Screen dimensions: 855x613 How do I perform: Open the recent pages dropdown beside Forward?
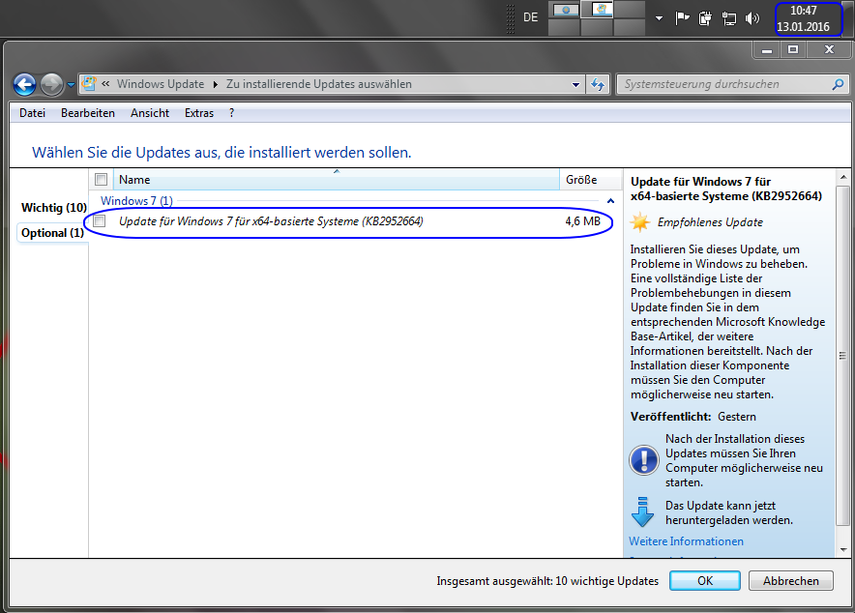[x=71, y=85]
